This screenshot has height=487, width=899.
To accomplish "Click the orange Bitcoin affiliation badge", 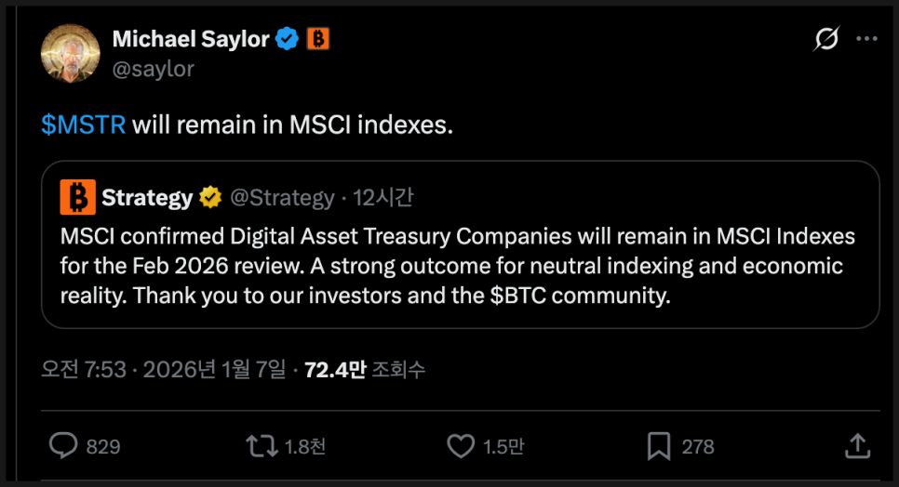I will point(318,39).
